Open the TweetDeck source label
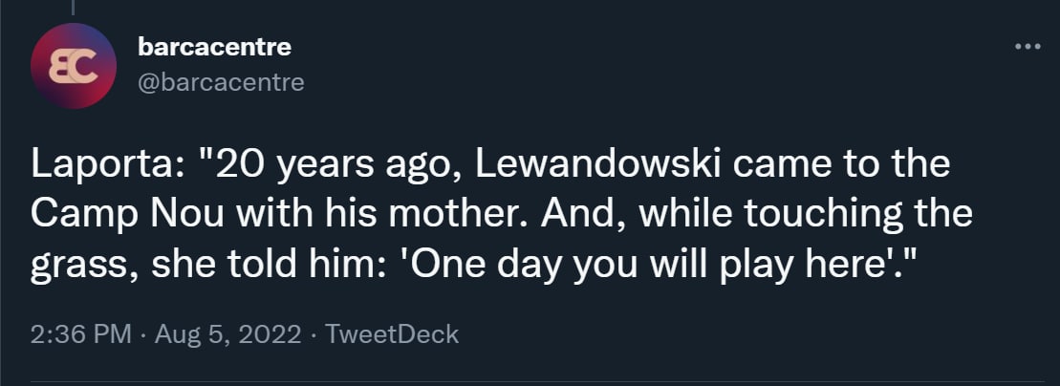Image resolution: width=1060 pixels, height=386 pixels. [392, 334]
